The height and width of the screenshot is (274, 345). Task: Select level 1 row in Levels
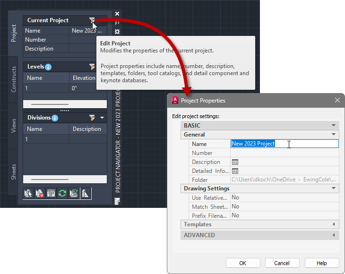click(x=65, y=88)
